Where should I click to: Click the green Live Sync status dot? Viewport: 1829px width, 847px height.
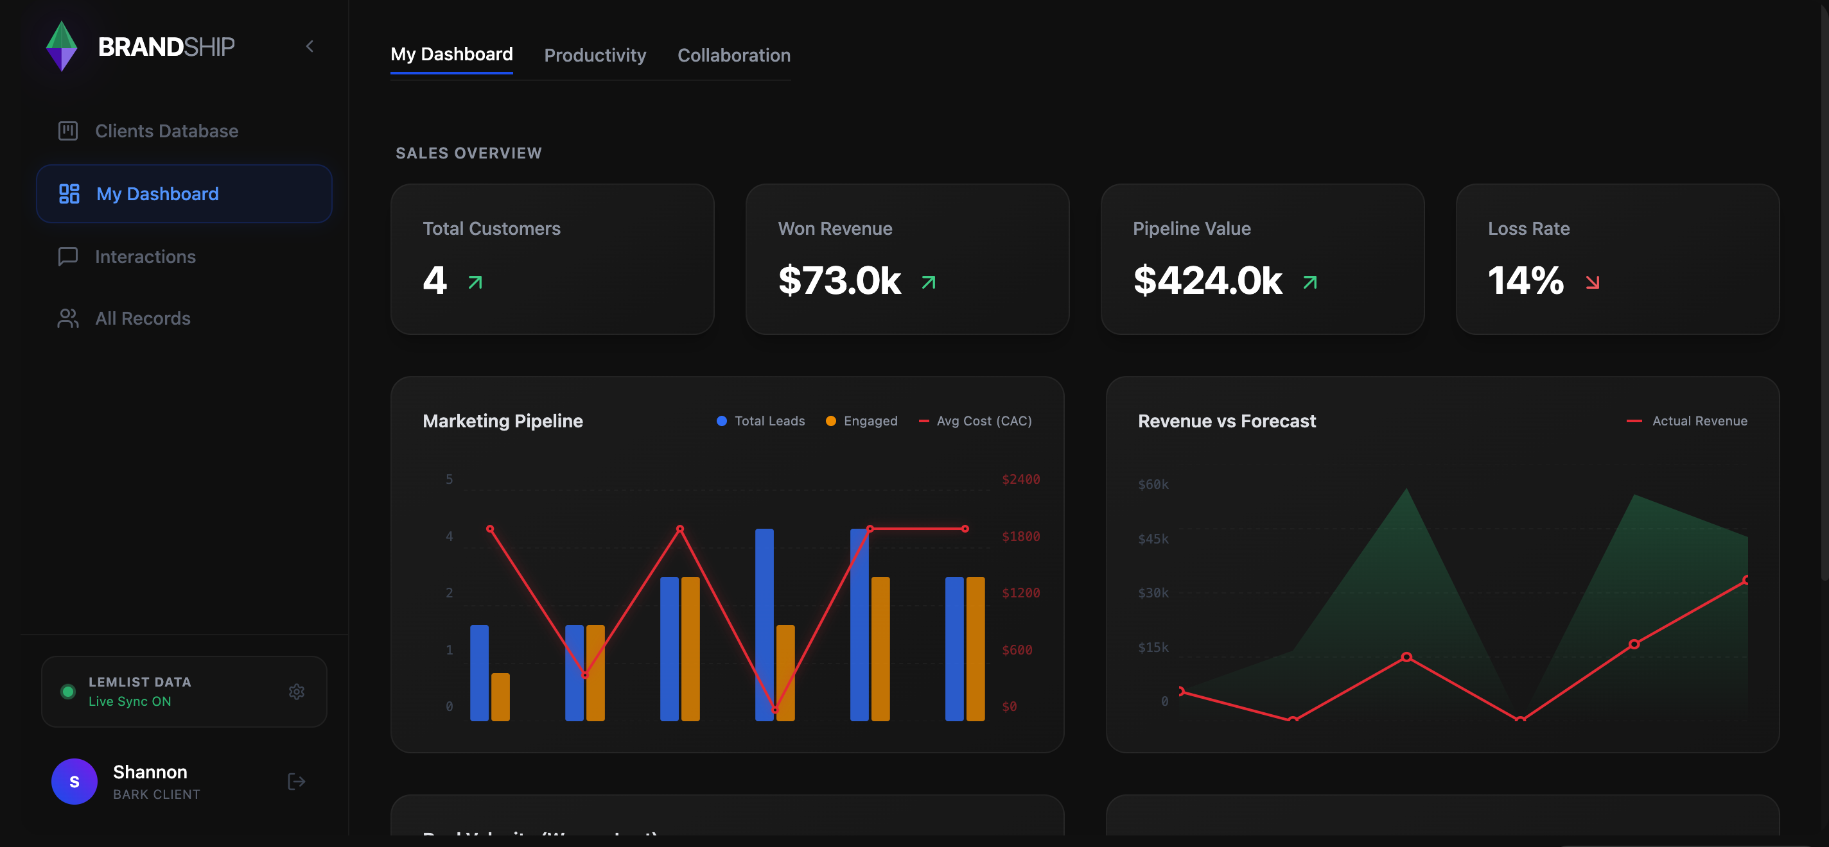pos(67,691)
